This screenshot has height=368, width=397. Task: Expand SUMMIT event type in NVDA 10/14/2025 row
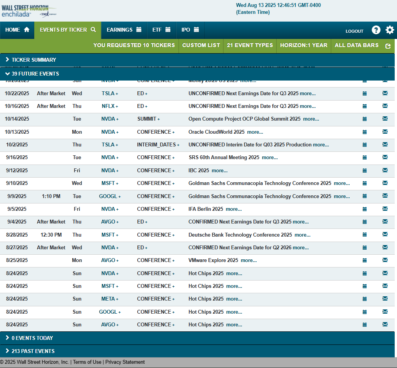(x=158, y=119)
